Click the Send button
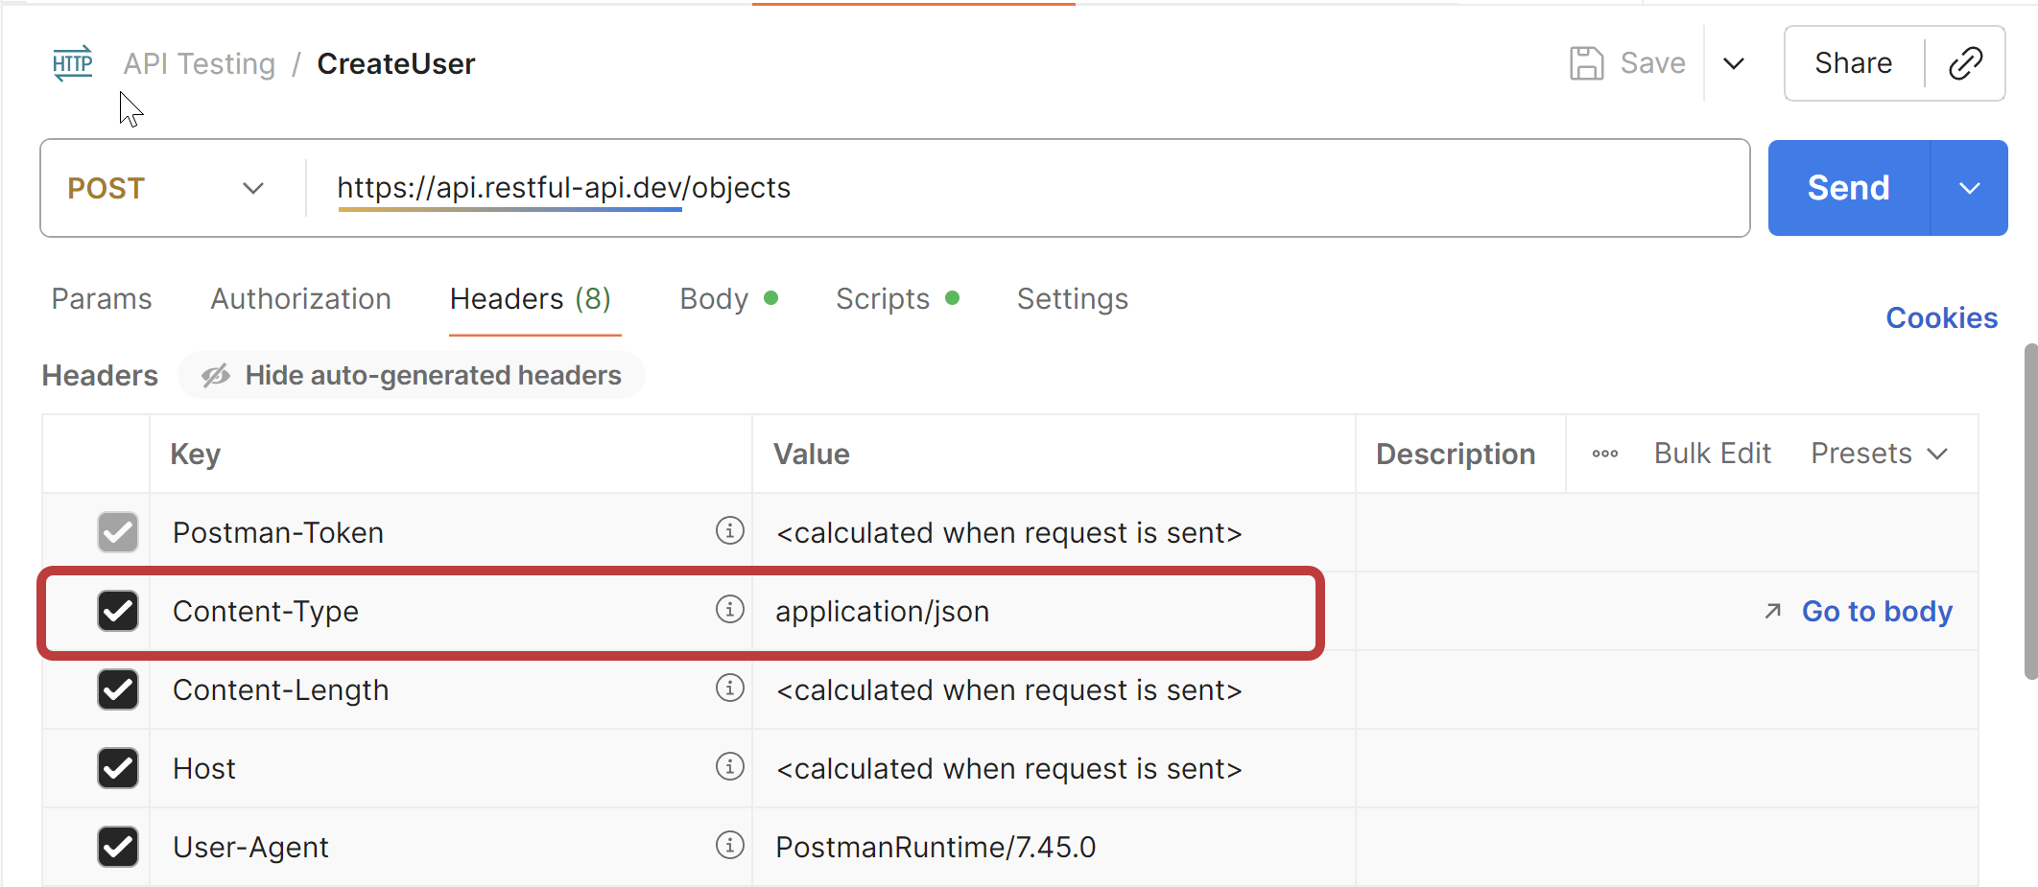Image resolution: width=2038 pixels, height=887 pixels. coord(1847,188)
